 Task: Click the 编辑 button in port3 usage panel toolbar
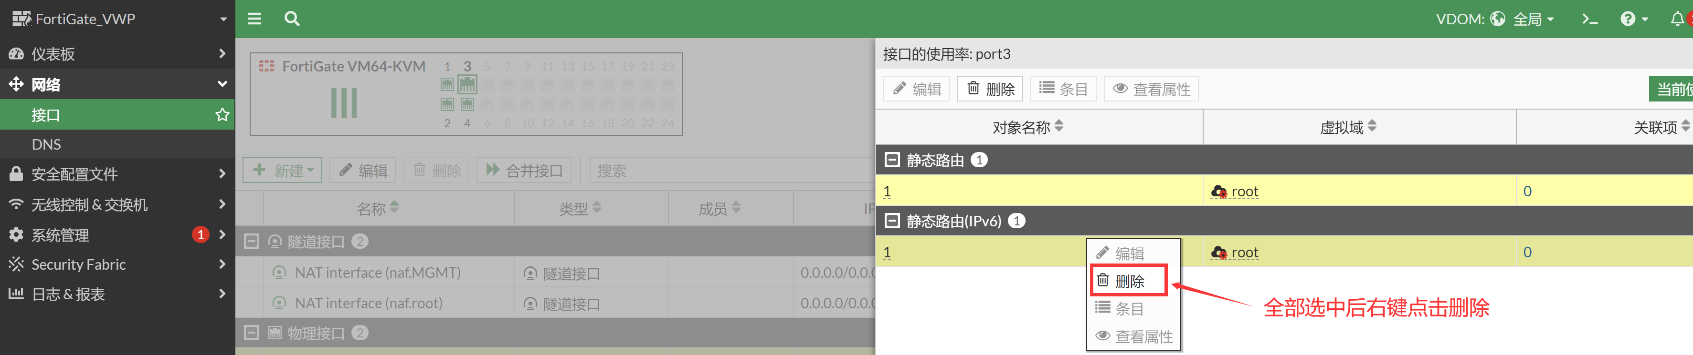tap(917, 89)
